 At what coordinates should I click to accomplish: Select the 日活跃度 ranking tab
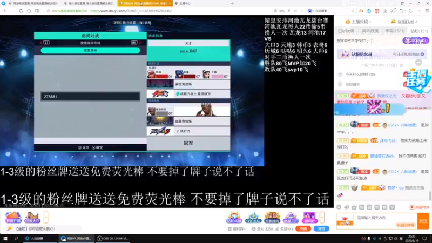tap(346, 31)
